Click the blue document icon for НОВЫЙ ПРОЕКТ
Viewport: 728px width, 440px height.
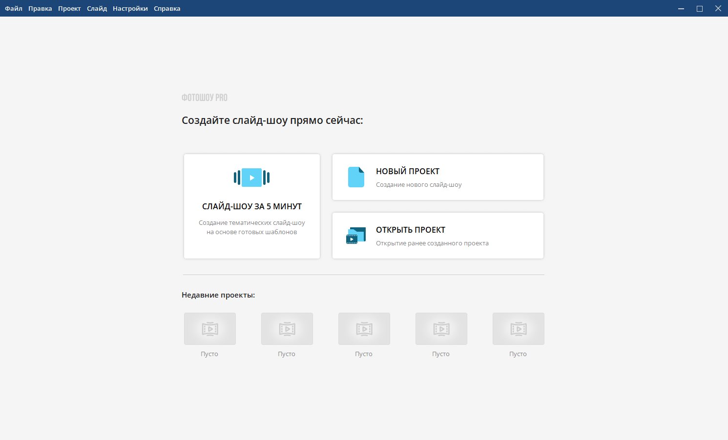point(356,177)
